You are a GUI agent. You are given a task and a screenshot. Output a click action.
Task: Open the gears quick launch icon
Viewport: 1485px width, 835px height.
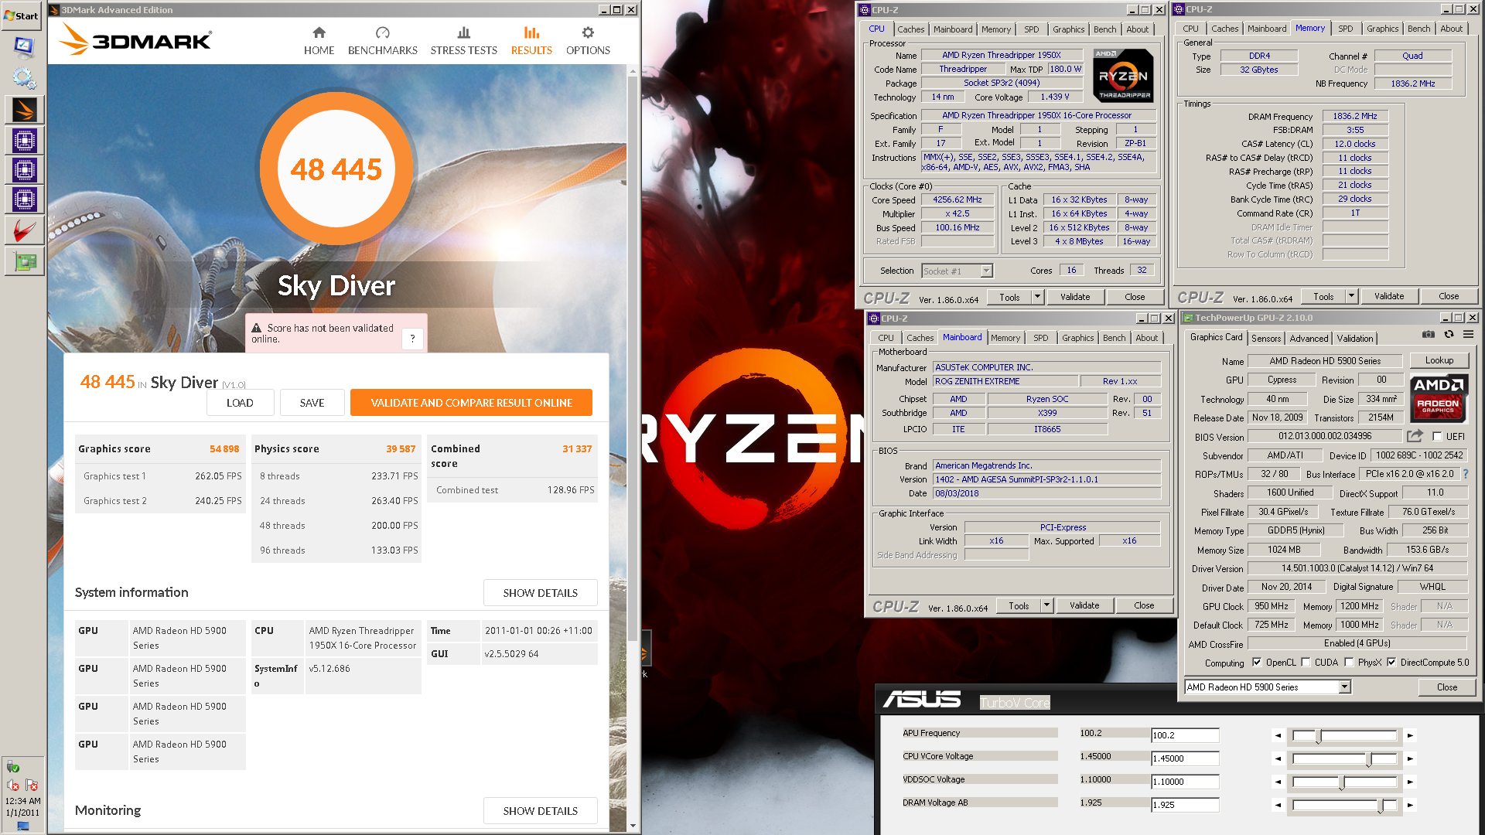[x=24, y=78]
